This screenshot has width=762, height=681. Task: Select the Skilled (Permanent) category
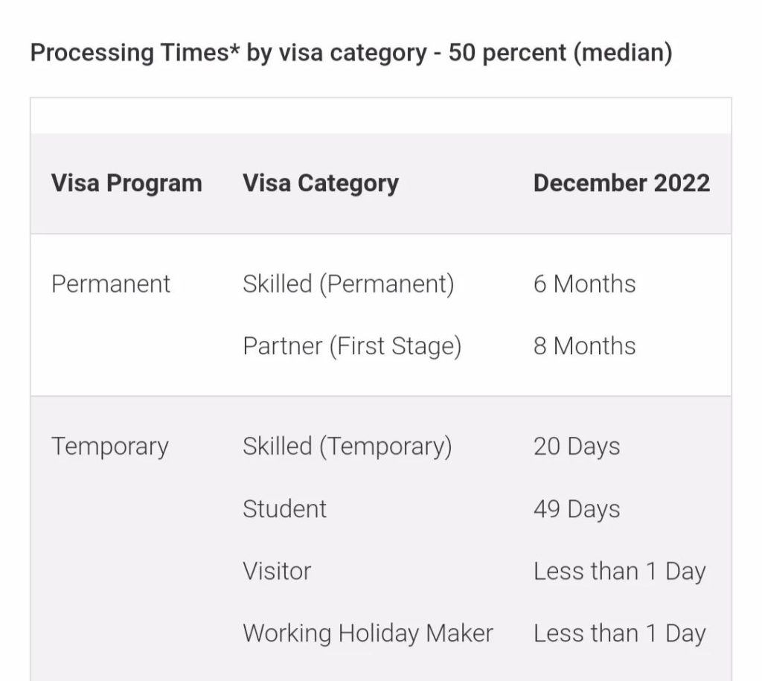[x=348, y=284]
